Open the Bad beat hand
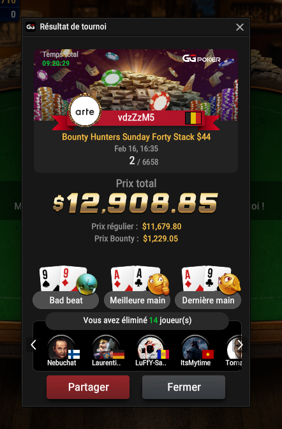The width and height of the screenshot is (282, 429). (66, 300)
